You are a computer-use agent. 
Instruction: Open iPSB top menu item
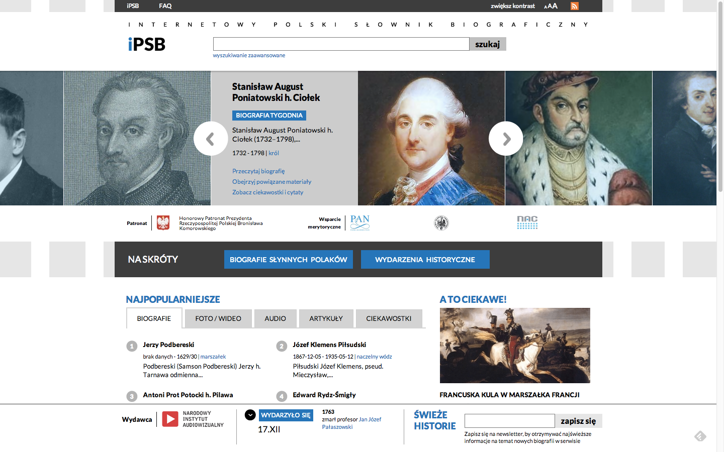click(133, 6)
